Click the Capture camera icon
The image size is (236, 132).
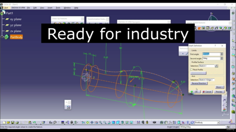point(154,122)
